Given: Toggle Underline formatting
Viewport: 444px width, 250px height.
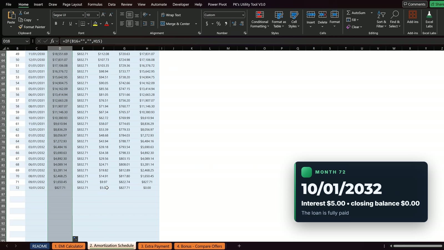Looking at the screenshot, I should point(70,24).
